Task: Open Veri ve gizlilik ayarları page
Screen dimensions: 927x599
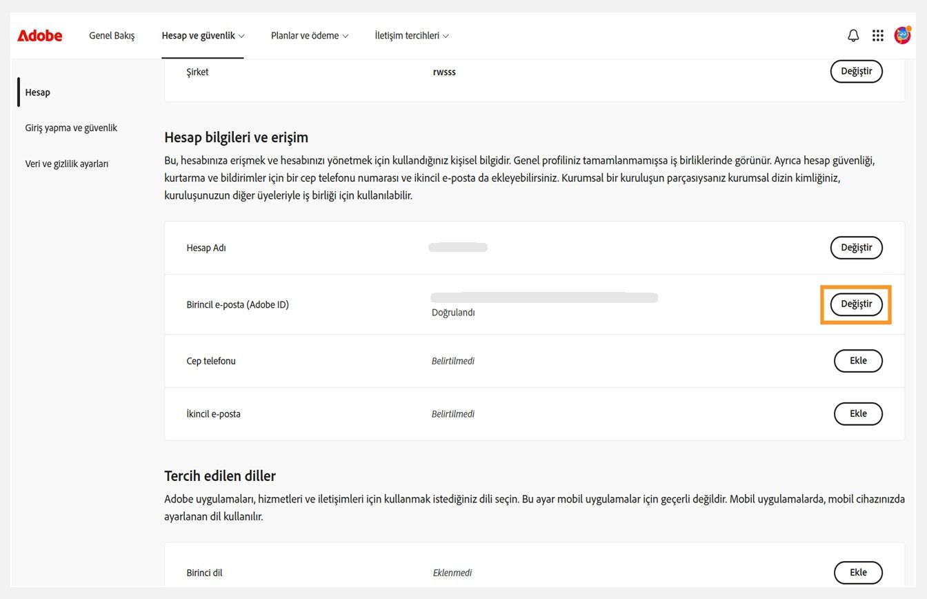Action: pyautogui.click(x=66, y=164)
